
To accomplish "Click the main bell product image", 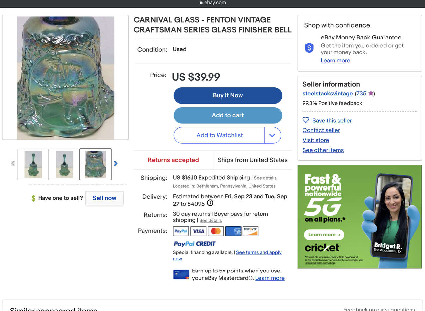I will pyautogui.click(x=65, y=78).
